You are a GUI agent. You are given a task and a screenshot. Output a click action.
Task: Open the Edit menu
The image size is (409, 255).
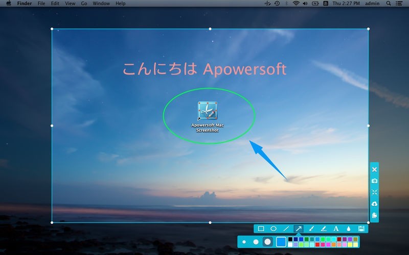[55, 4]
